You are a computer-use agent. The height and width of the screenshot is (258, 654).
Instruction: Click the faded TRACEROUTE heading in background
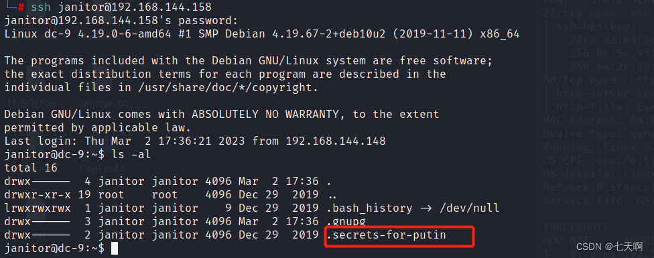pos(576,228)
